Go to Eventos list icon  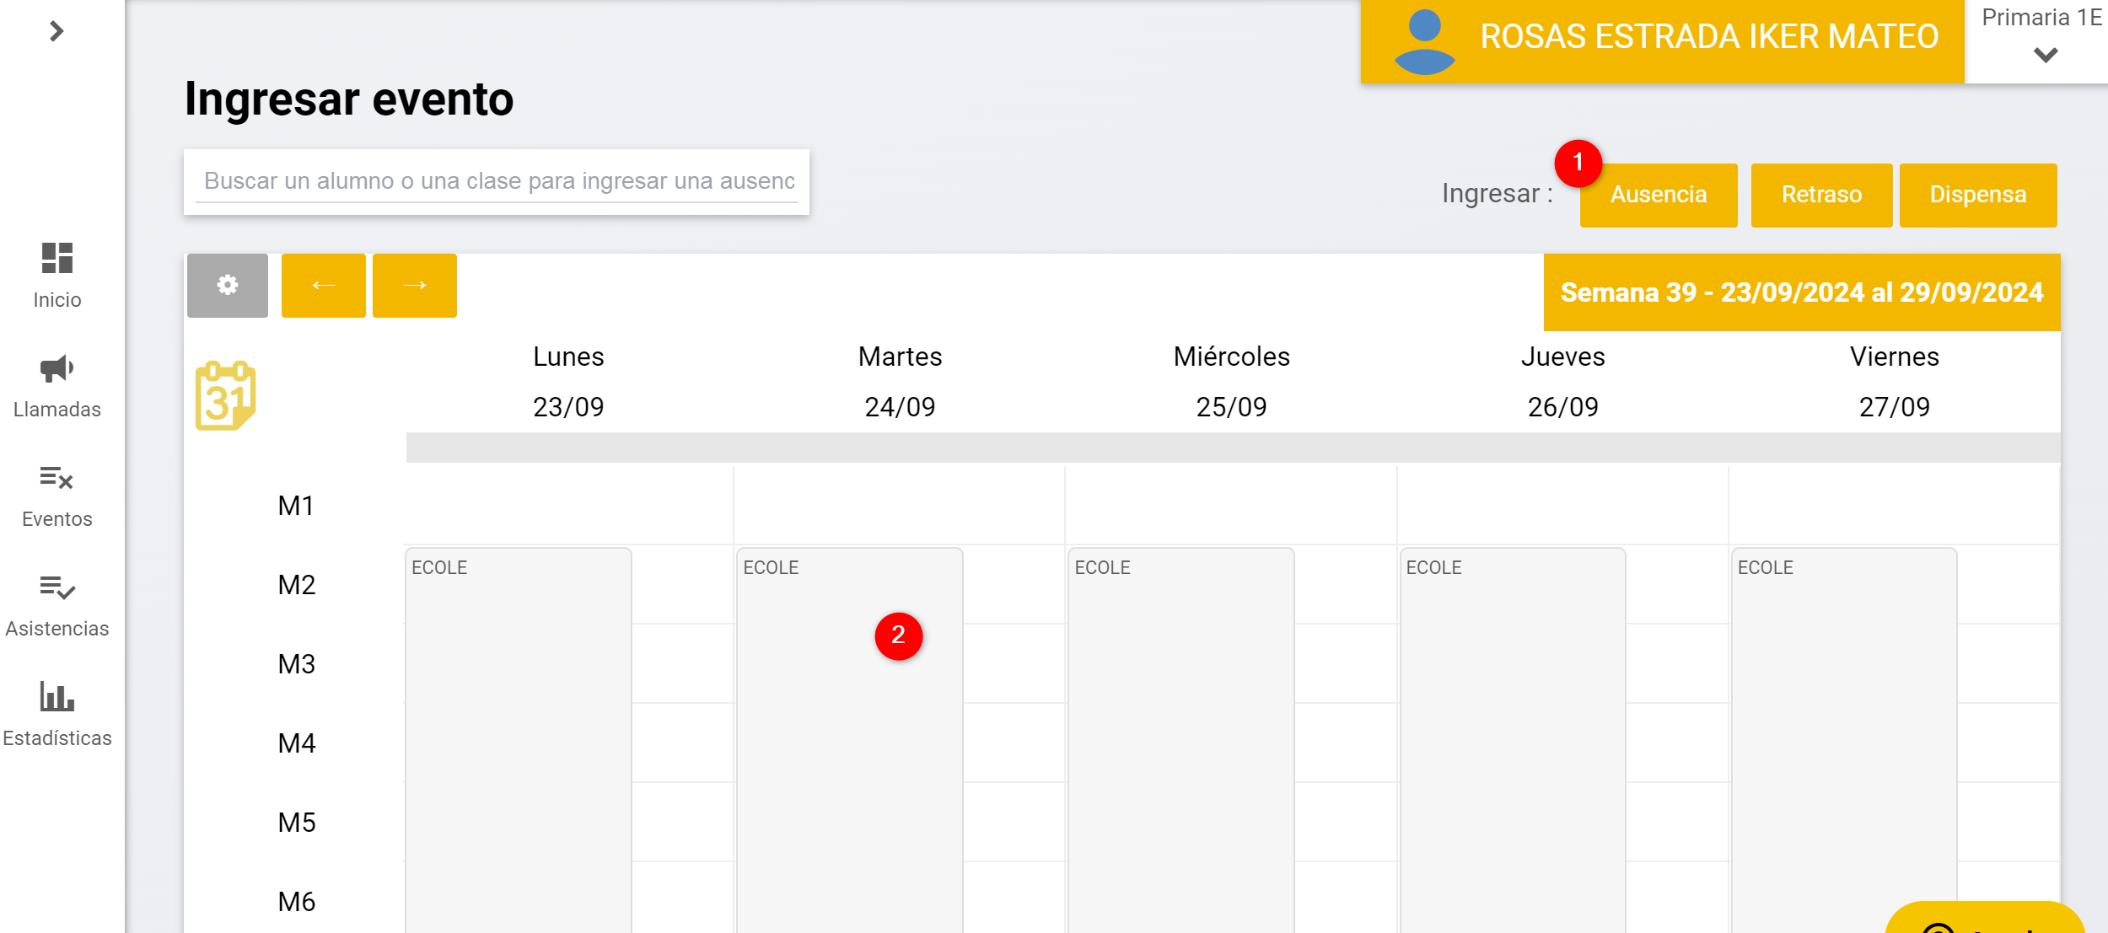click(56, 478)
